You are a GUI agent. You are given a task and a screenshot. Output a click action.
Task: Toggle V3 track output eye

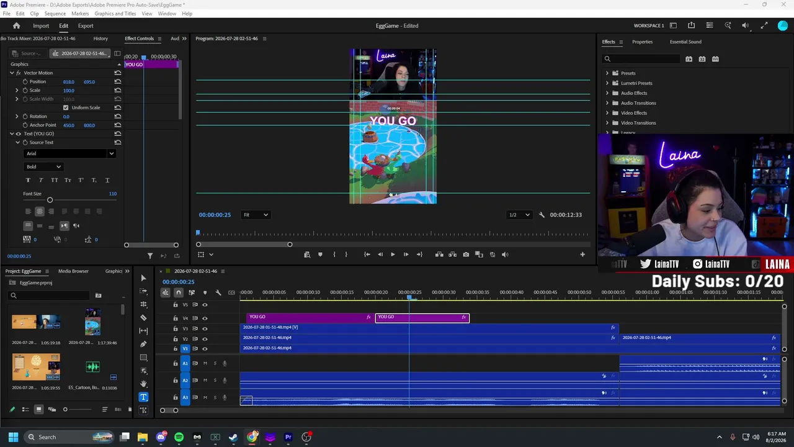205,329
